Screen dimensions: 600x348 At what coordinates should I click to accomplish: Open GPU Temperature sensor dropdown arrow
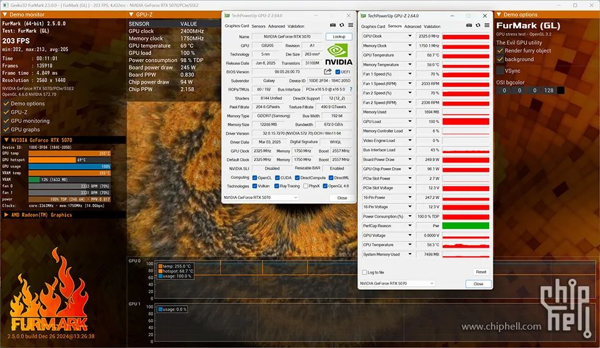[410, 55]
